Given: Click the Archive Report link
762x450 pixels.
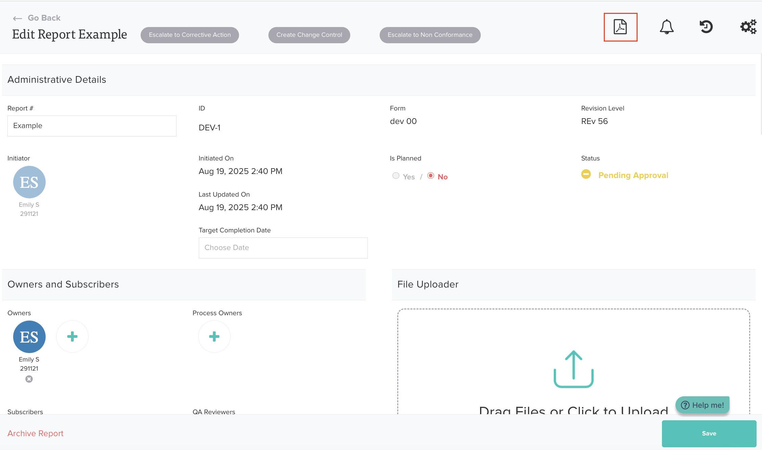Looking at the screenshot, I should pos(35,433).
